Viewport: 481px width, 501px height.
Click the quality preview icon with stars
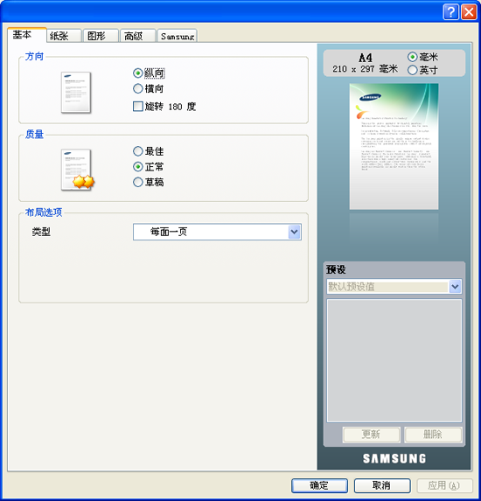77,170
